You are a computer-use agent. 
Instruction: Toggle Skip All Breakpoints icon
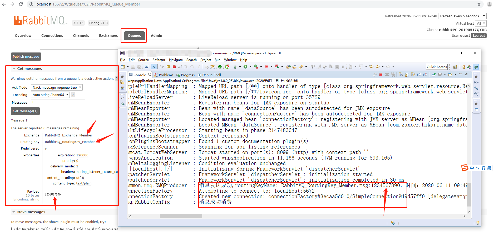click(154, 67)
